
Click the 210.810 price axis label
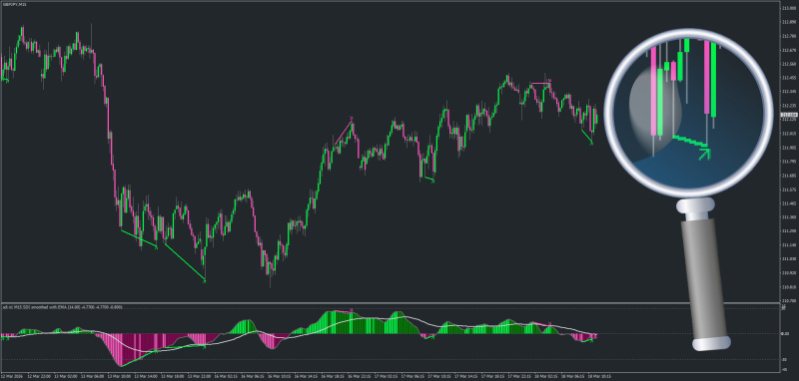789,286
